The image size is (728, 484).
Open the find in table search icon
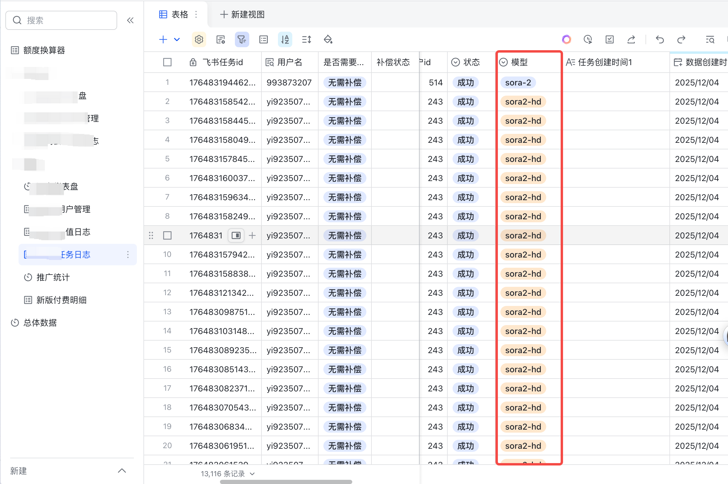click(x=710, y=39)
